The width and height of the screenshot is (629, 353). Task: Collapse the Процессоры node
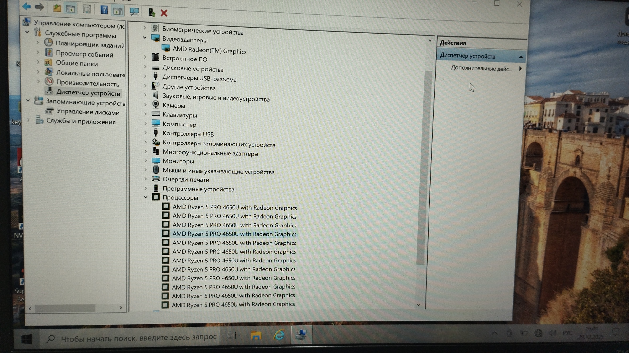coord(145,197)
